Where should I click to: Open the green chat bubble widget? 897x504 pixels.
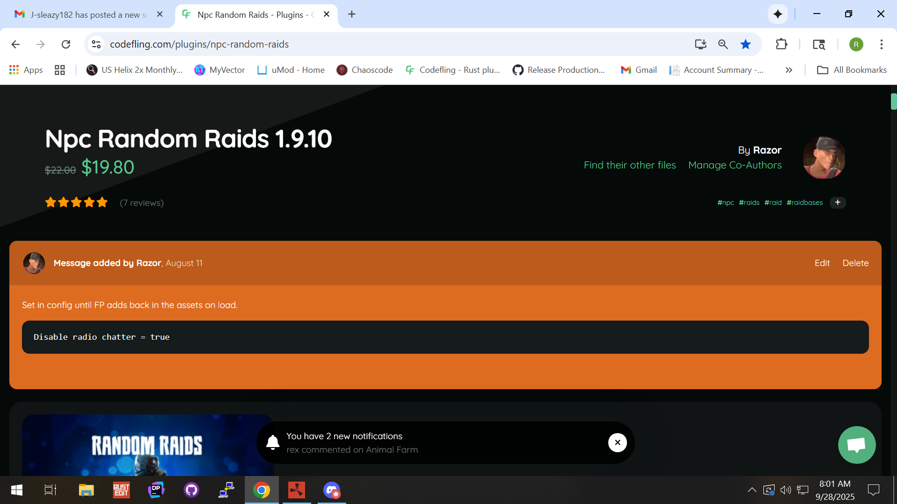(856, 445)
